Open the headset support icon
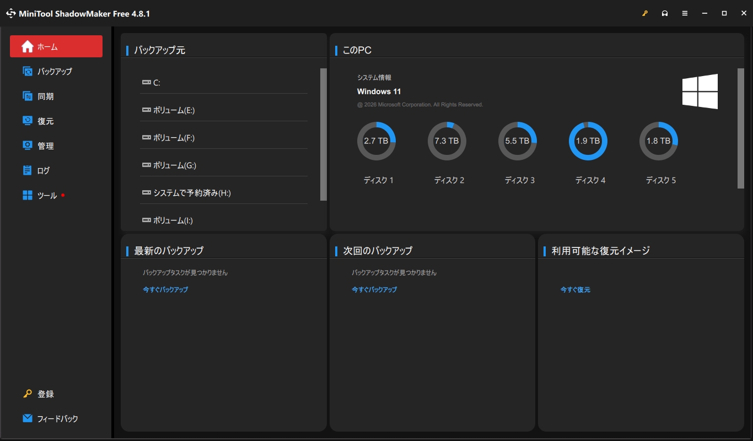 (x=665, y=13)
